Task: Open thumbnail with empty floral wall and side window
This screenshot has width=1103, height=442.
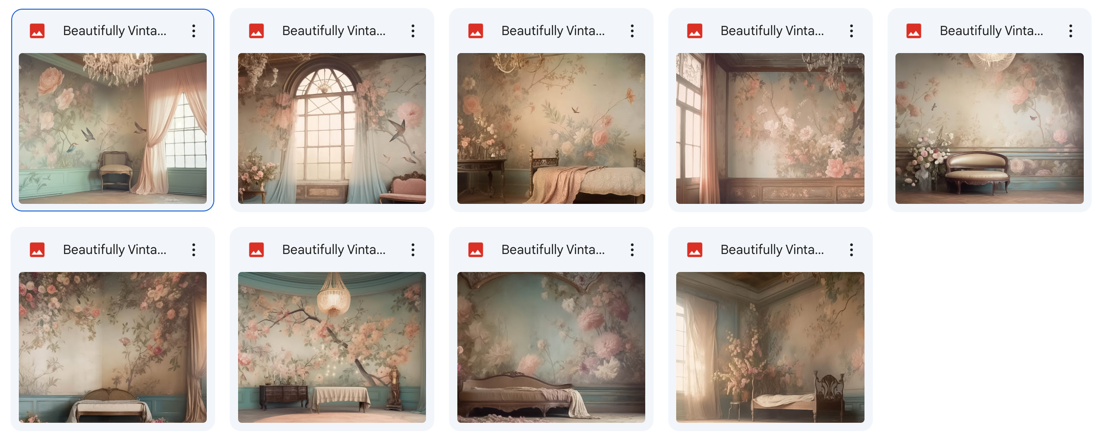Action: point(770,128)
